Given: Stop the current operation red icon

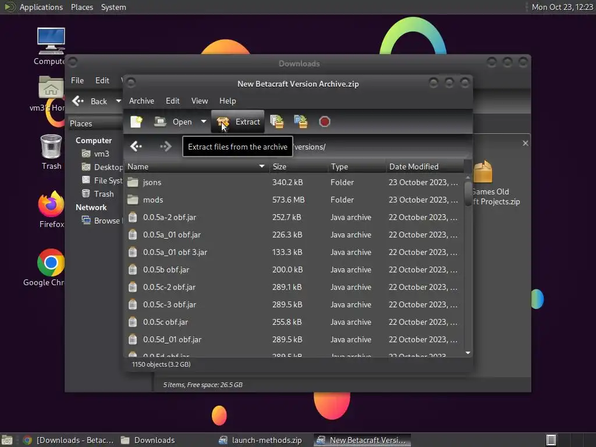Looking at the screenshot, I should (324, 122).
